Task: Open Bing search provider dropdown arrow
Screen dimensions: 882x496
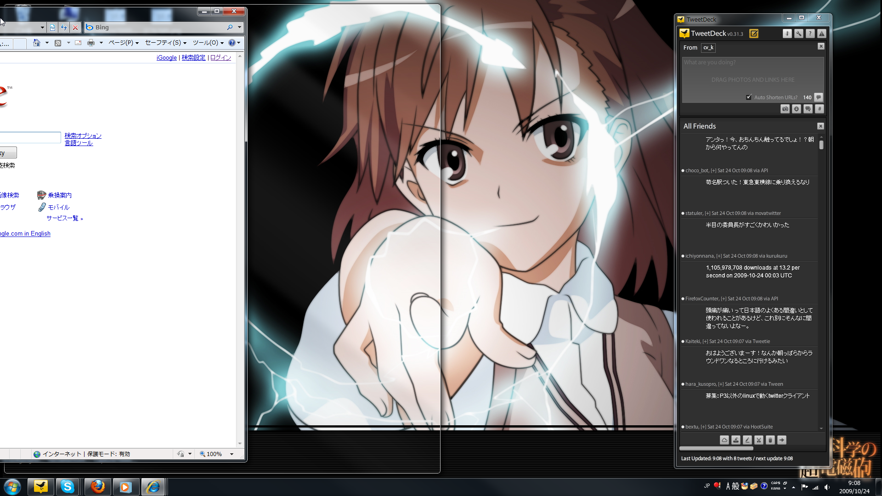Action: (239, 28)
